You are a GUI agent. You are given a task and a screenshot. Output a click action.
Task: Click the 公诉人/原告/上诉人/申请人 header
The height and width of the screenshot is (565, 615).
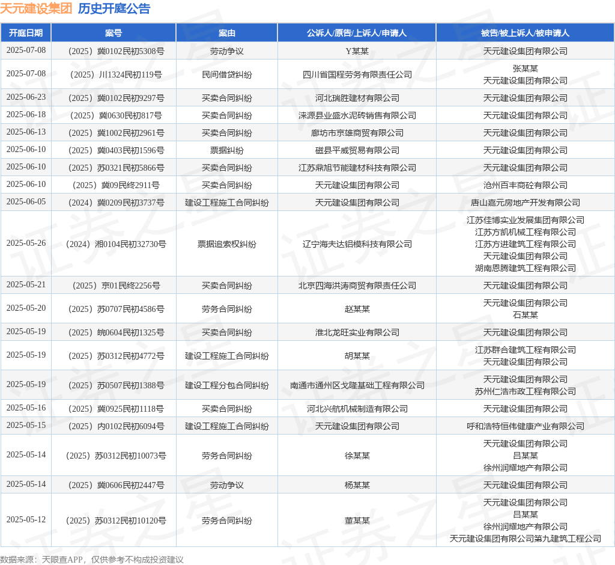pyautogui.click(x=357, y=33)
